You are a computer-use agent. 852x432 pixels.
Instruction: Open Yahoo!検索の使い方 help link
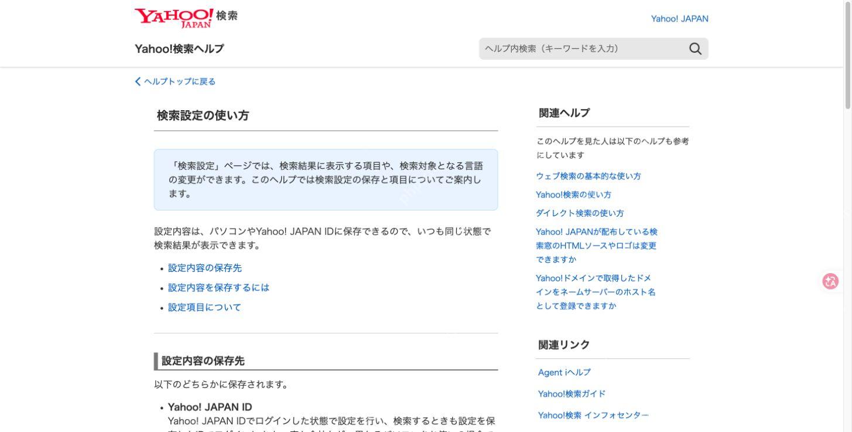tap(573, 195)
